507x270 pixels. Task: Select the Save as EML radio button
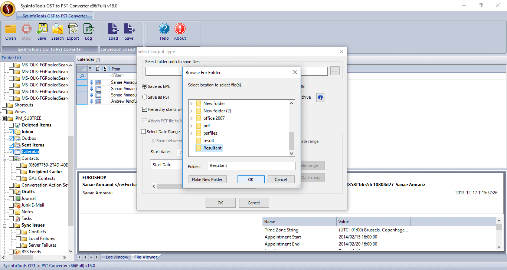tap(145, 86)
